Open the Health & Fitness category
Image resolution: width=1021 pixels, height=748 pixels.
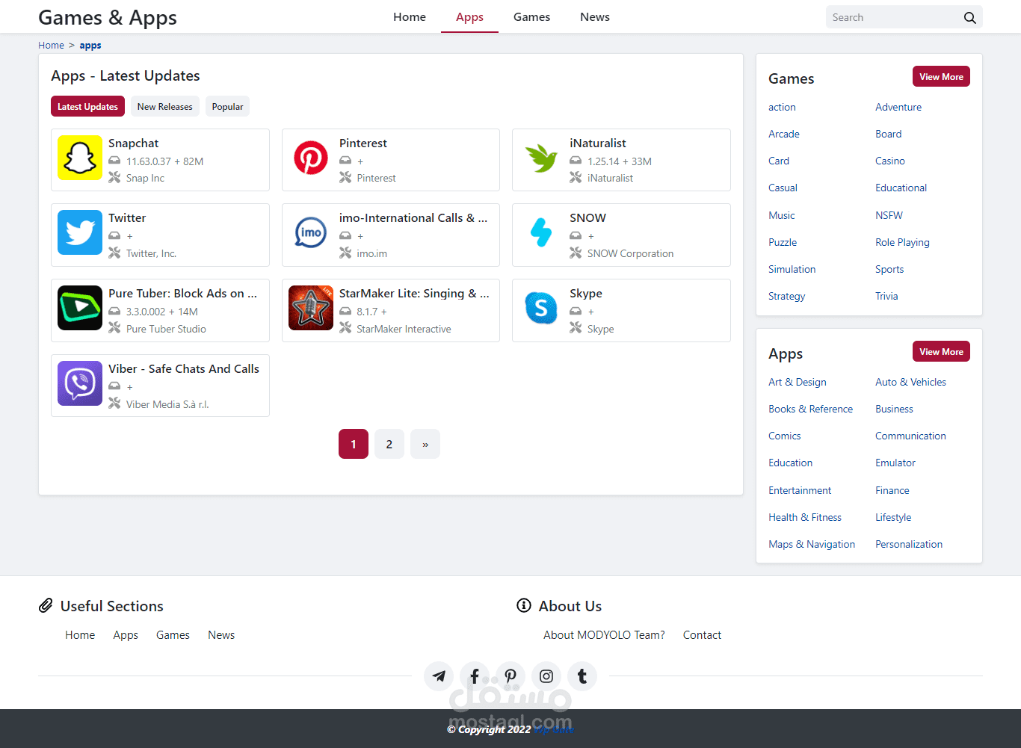click(x=805, y=517)
